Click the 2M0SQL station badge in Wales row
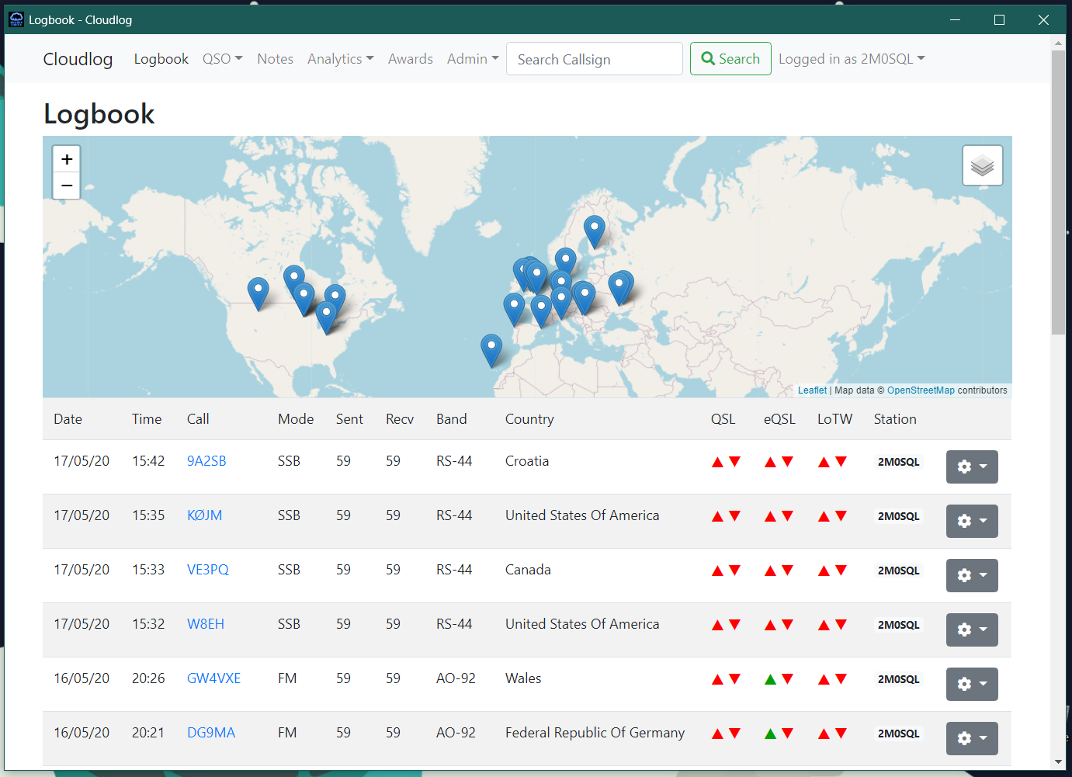This screenshot has width=1072, height=777. (x=898, y=679)
